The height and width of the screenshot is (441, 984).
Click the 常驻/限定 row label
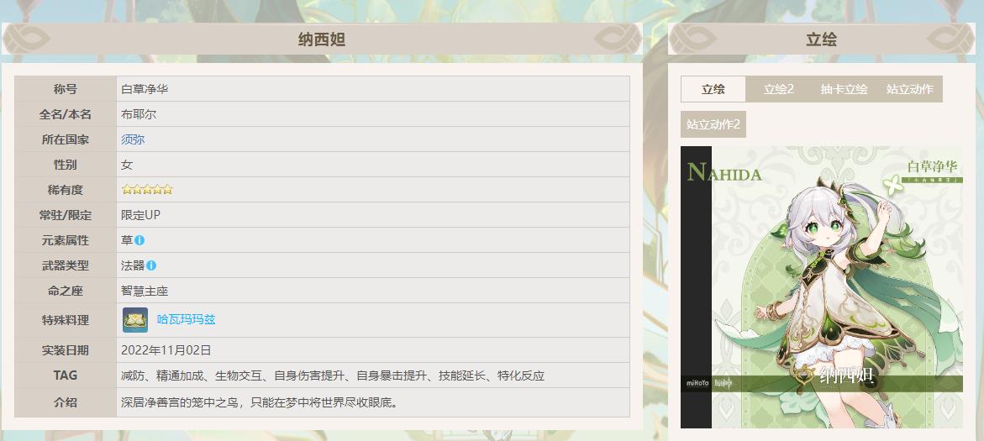66,215
